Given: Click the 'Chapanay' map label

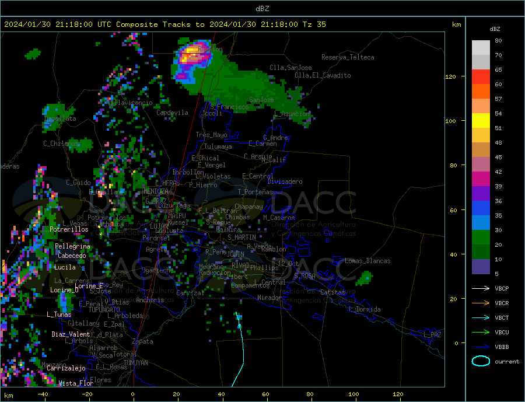Looking at the screenshot, I should (249, 207).
